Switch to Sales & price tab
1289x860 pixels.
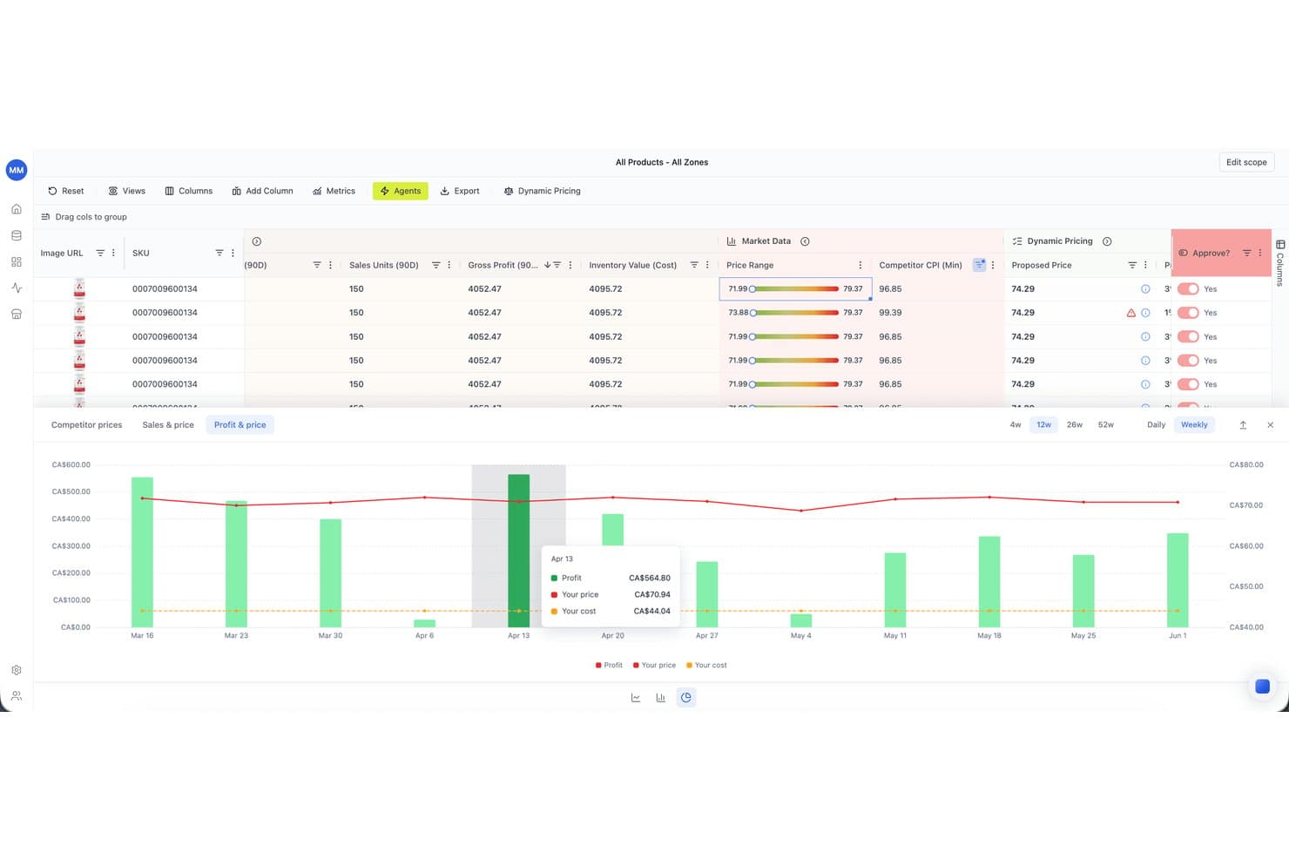coord(168,424)
